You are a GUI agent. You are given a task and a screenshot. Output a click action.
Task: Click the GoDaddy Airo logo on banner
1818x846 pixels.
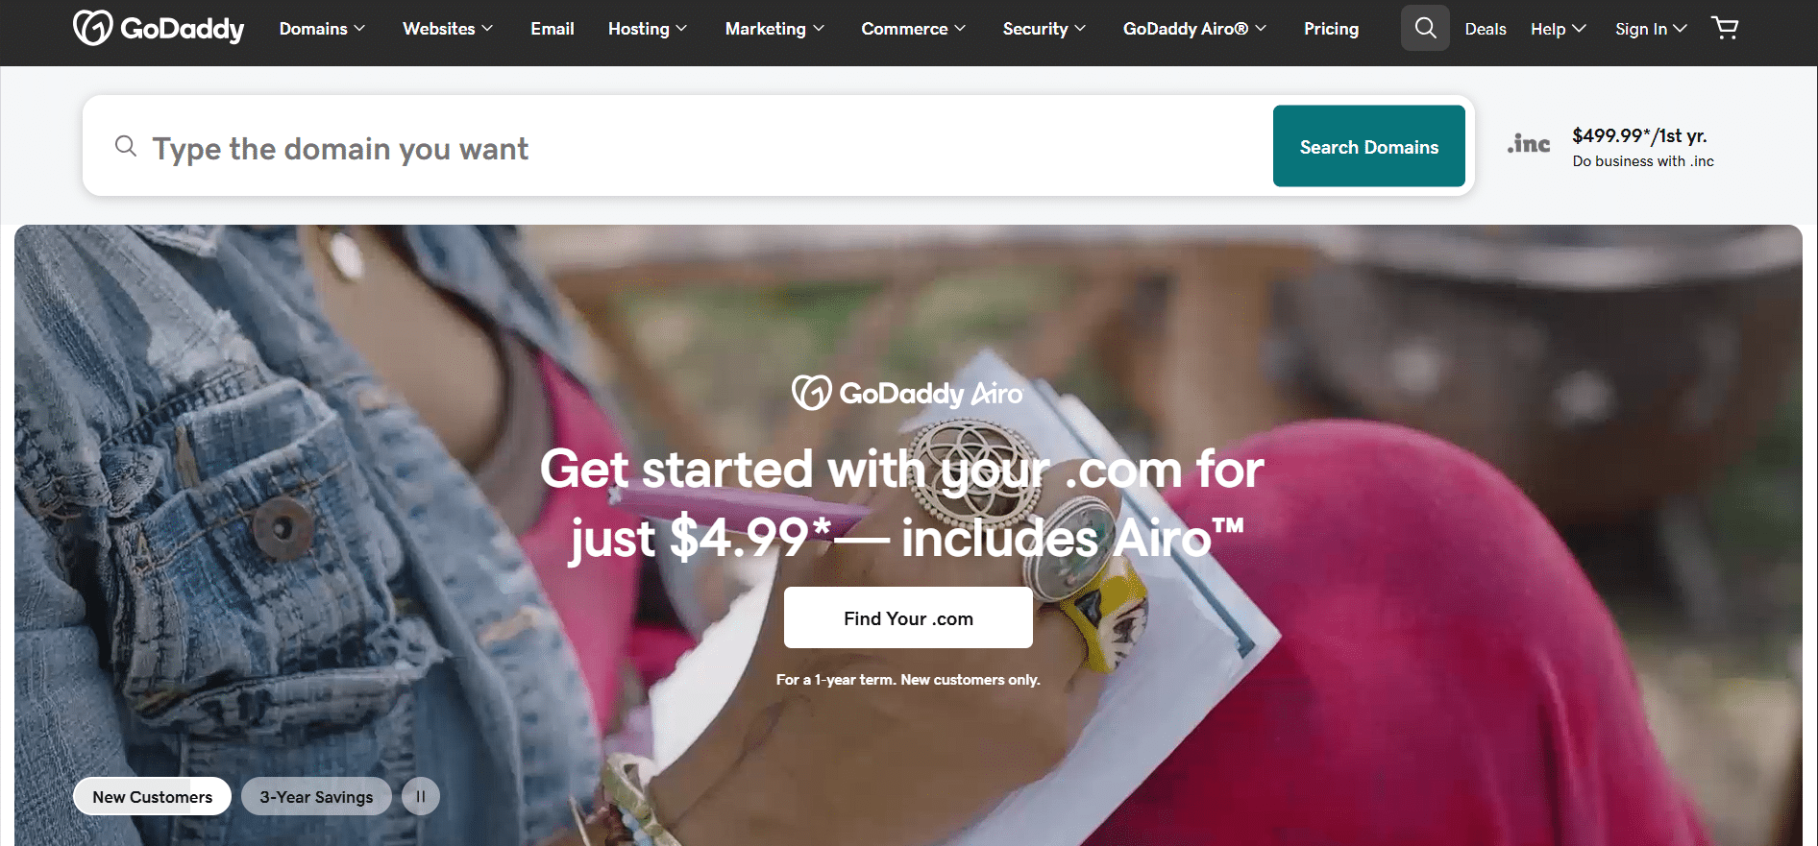point(907,393)
